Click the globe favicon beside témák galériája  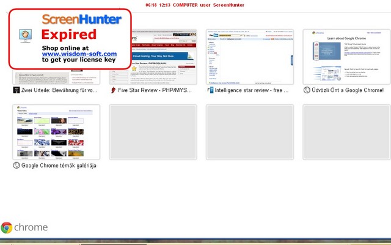tap(16, 165)
